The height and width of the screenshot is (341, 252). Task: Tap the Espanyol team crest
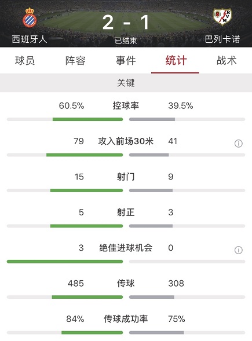(x=30, y=17)
